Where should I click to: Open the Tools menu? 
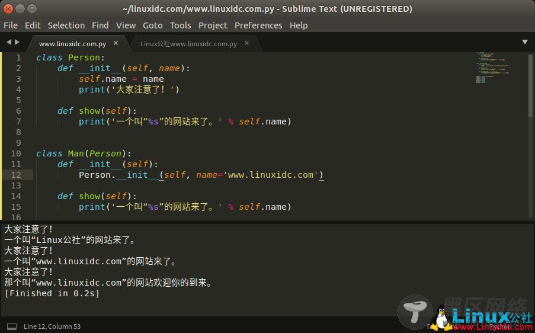click(x=181, y=25)
